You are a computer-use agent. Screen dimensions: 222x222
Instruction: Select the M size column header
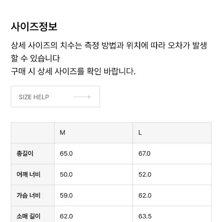point(94,132)
